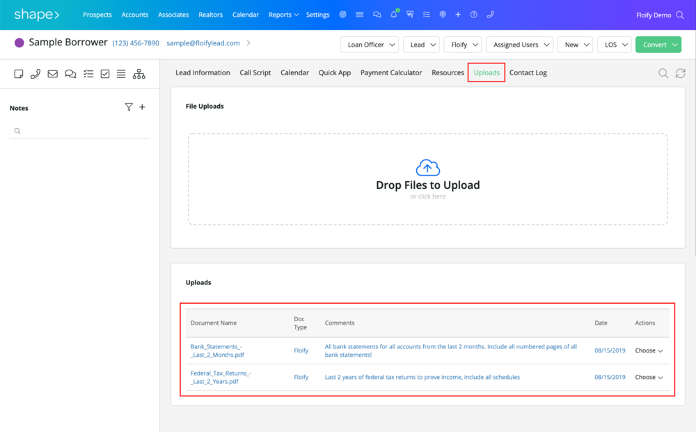Open the email envelope icon in the sidebar
696x432 pixels.
[52, 74]
